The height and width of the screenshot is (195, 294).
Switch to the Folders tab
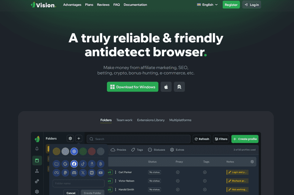tap(106, 120)
